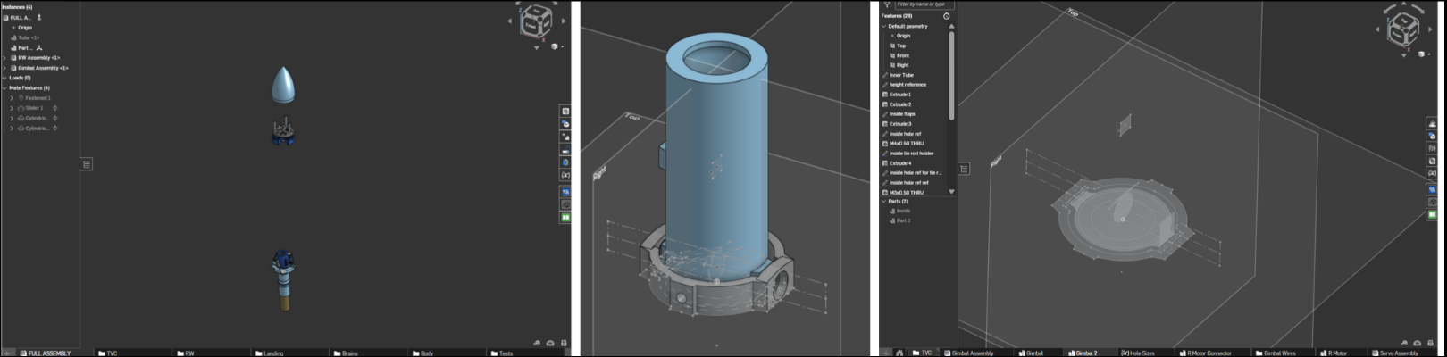Screen dimensions: 1447x357
Task: Select the M4x0.50 THRU hole feature
Action: coord(907,144)
